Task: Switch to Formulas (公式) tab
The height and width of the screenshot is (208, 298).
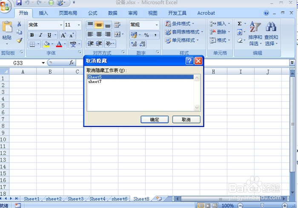Action: point(93,13)
